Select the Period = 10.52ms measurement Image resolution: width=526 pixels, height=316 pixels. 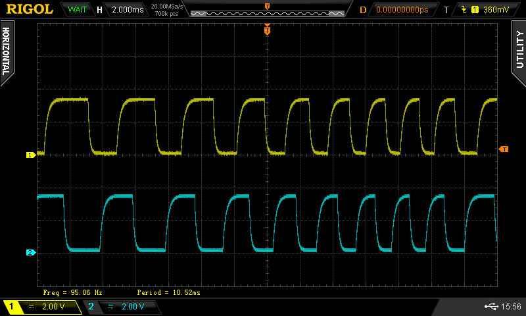click(x=168, y=292)
